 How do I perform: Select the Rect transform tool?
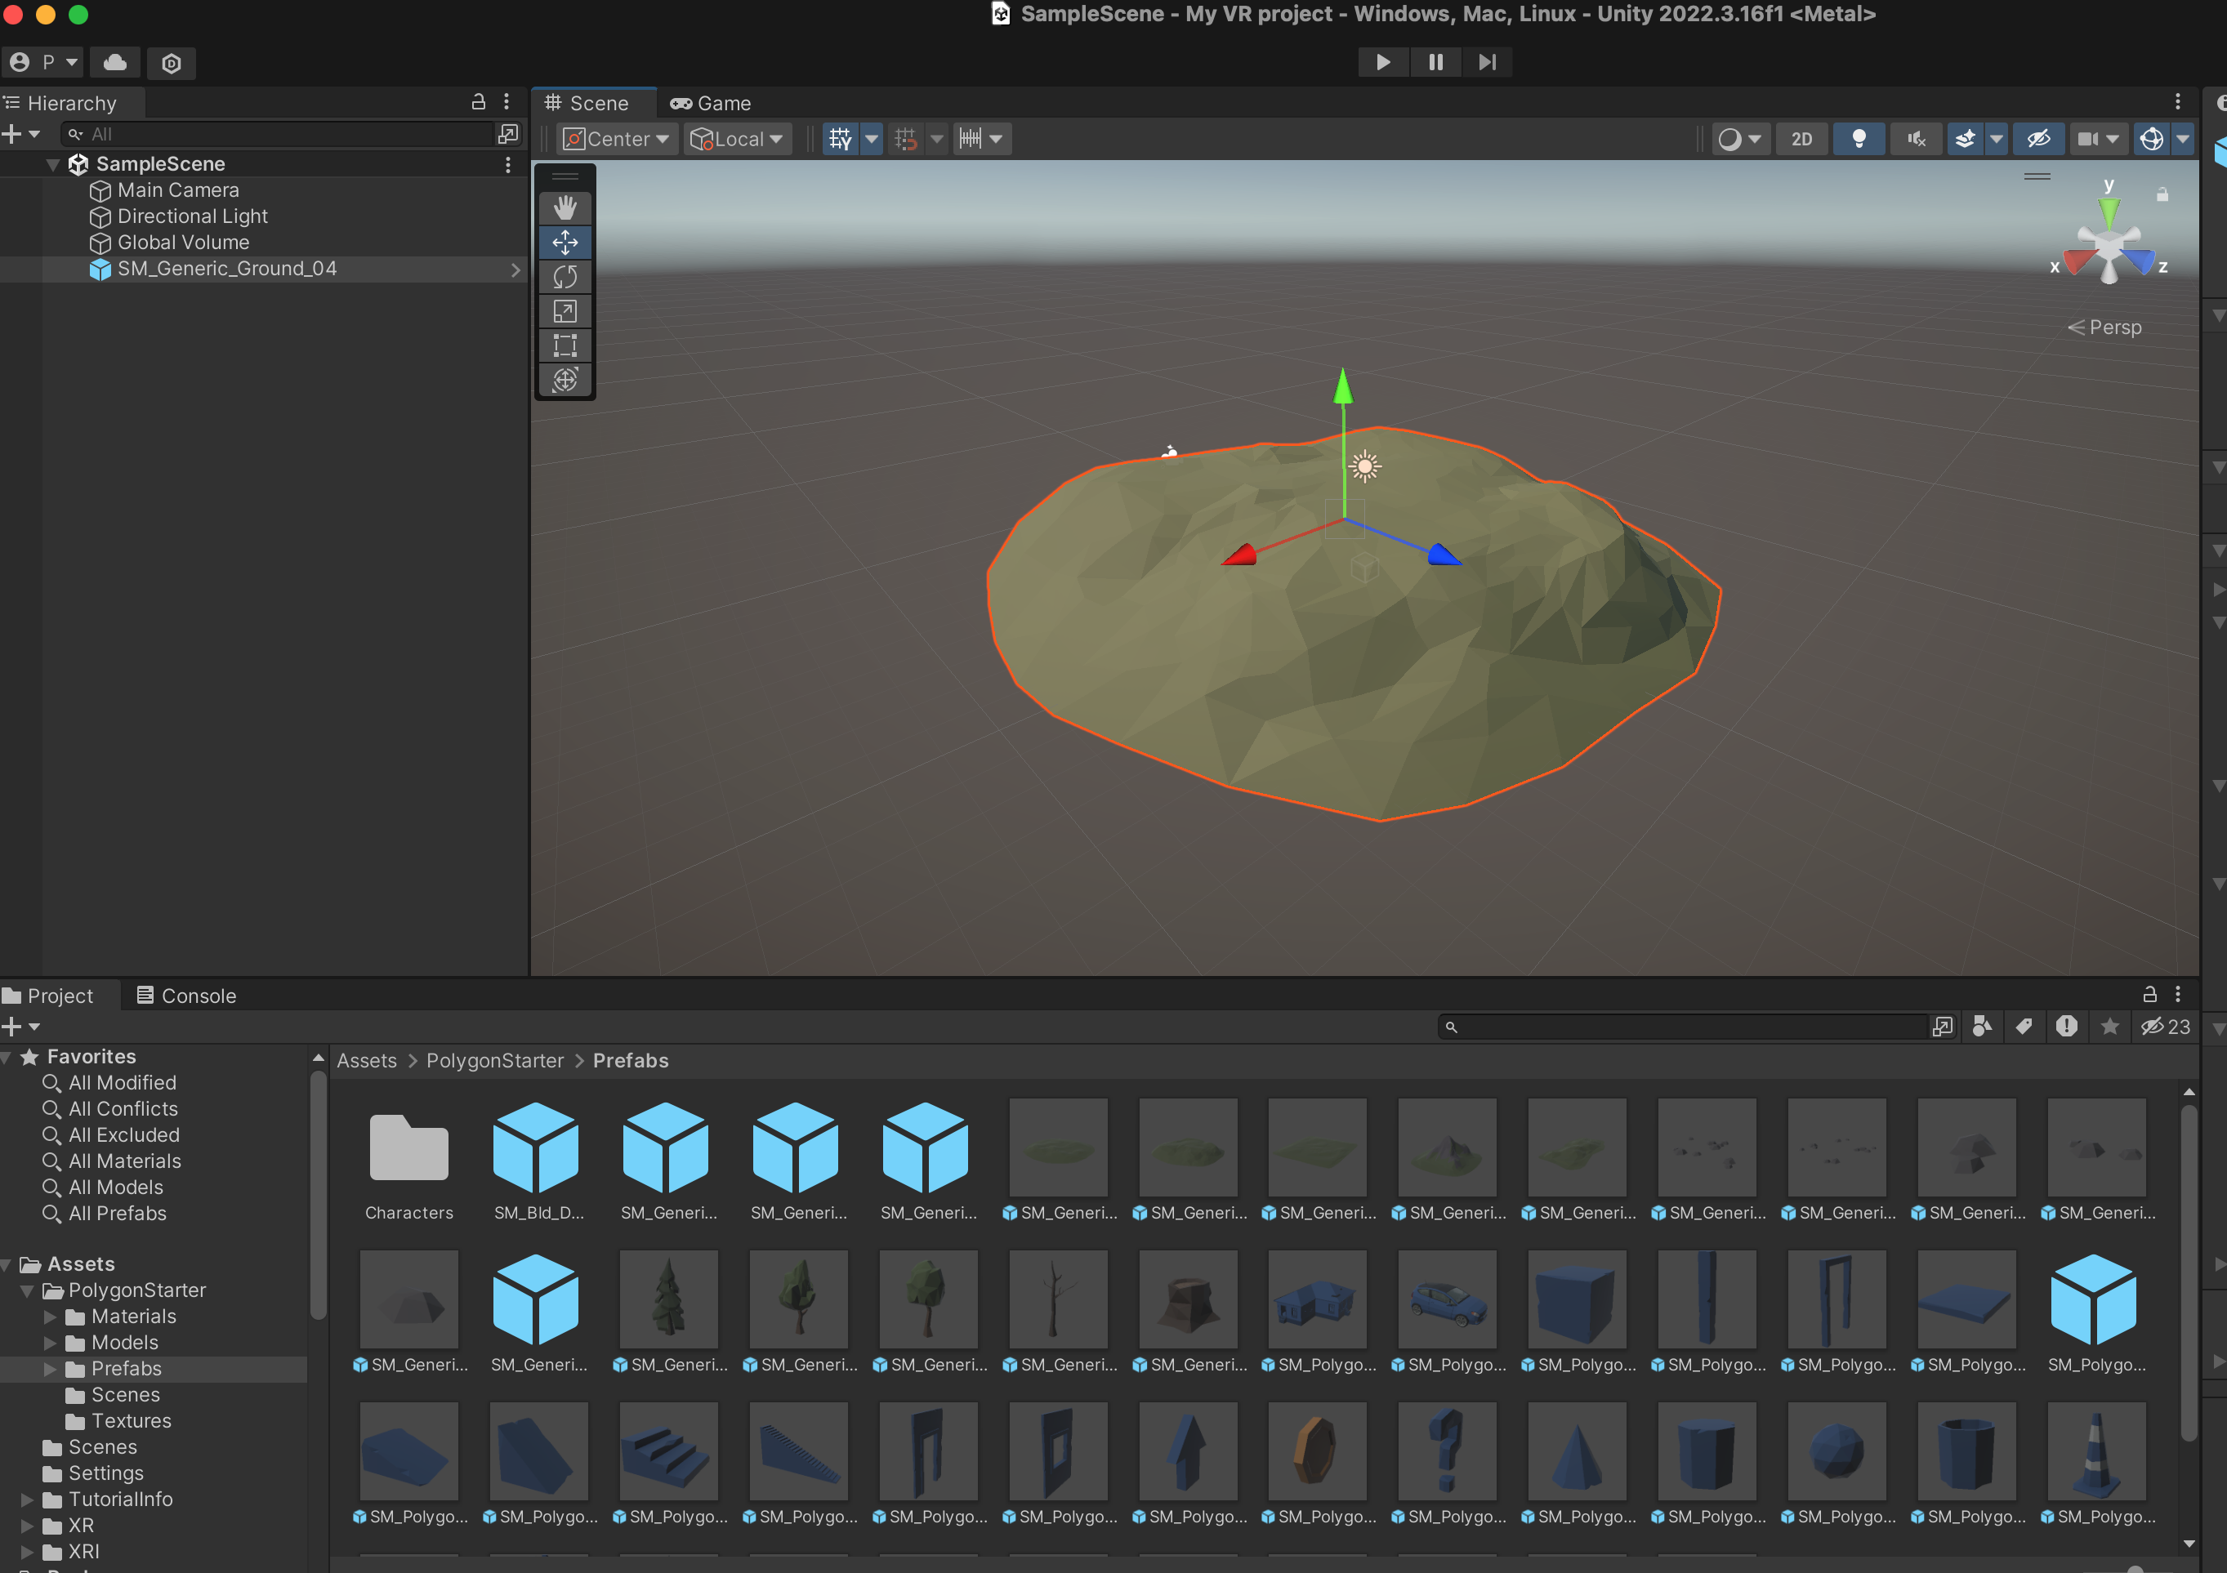tap(565, 345)
